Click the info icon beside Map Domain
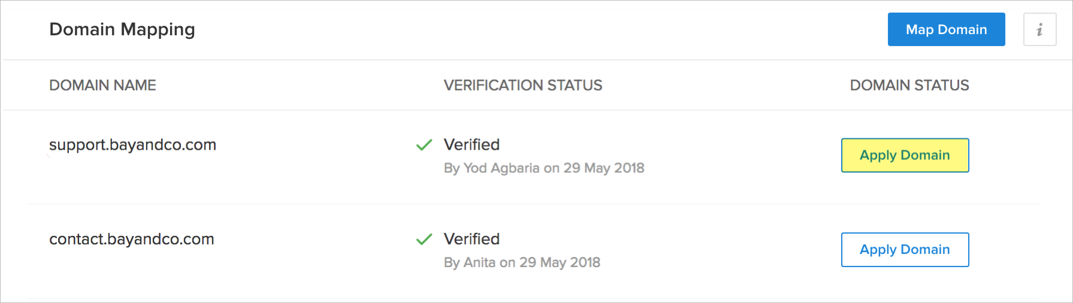This screenshot has height=303, width=1073. 1039,29
